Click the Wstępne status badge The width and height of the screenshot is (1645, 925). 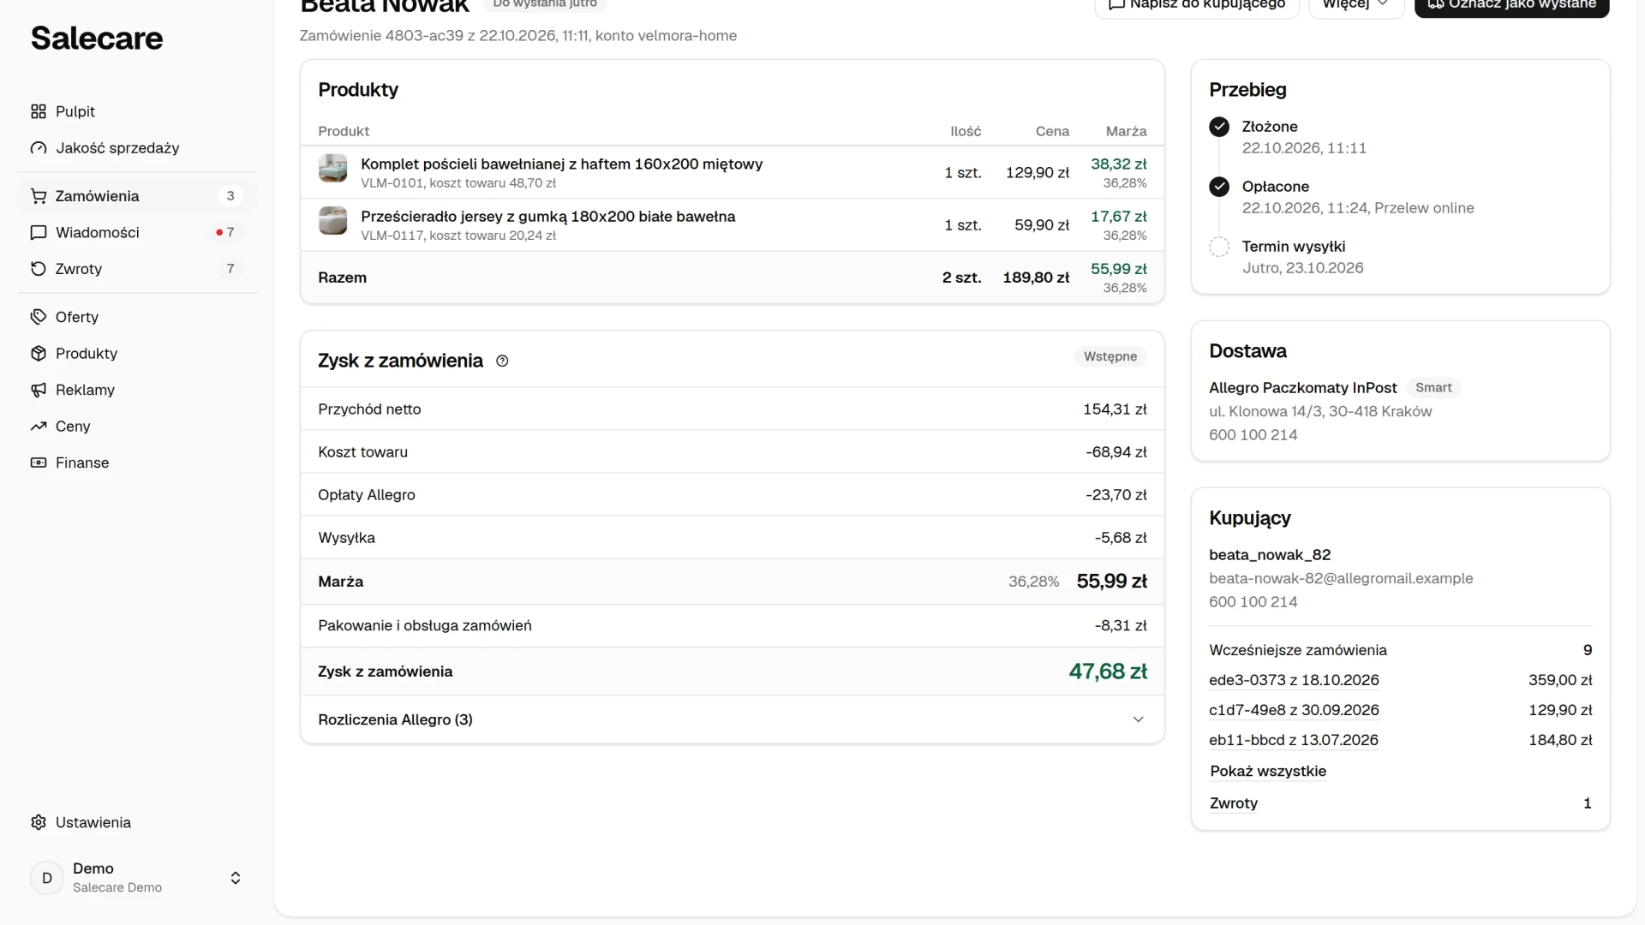coord(1110,356)
